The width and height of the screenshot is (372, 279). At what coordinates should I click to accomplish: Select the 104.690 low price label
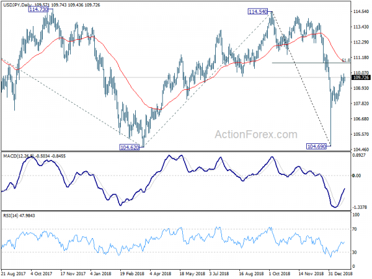[316, 146]
